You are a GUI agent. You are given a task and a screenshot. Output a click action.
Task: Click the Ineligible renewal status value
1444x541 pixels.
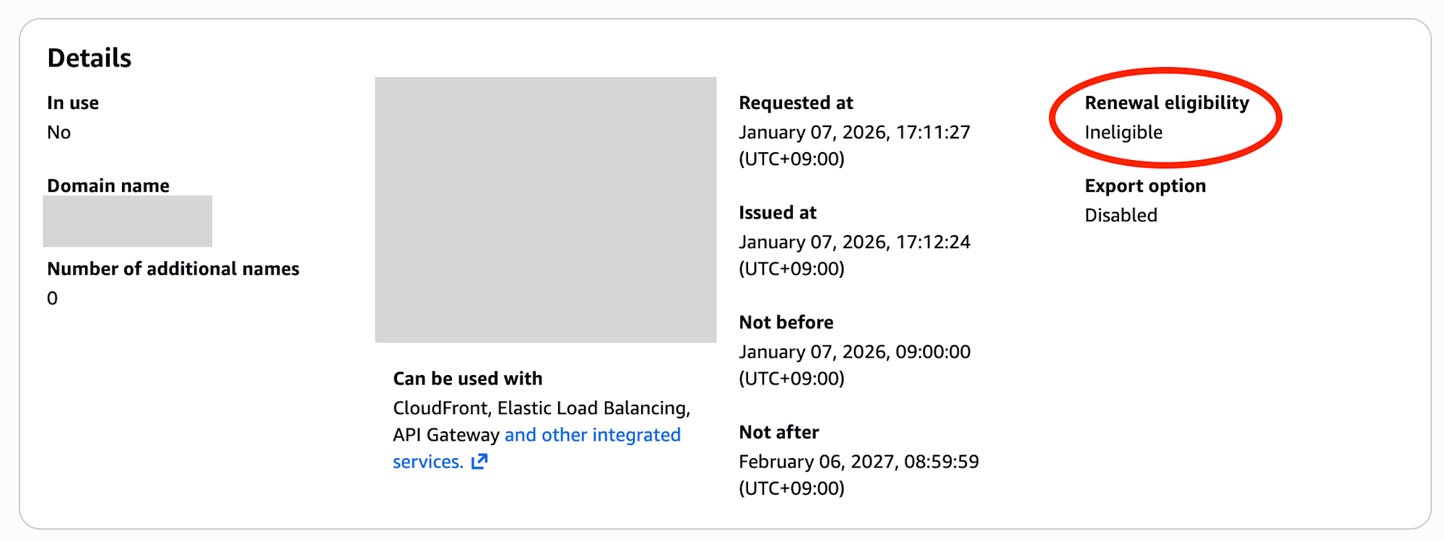pos(1123,133)
